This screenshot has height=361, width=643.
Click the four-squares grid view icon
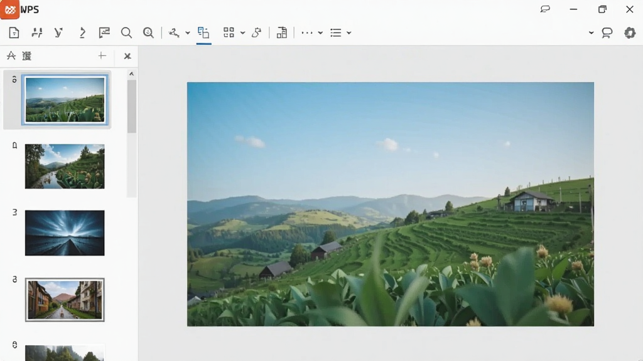click(229, 33)
